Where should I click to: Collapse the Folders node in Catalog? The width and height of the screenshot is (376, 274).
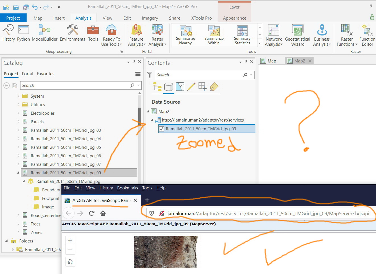point(7,241)
